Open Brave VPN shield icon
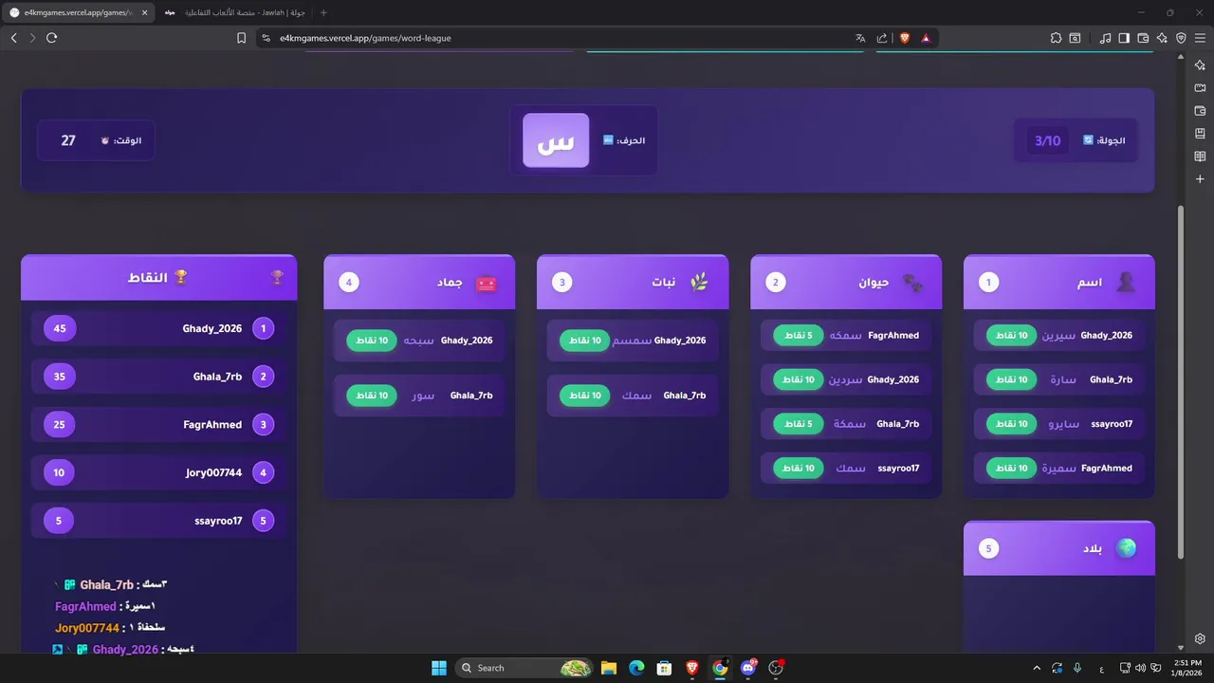The image size is (1214, 683). [1181, 38]
